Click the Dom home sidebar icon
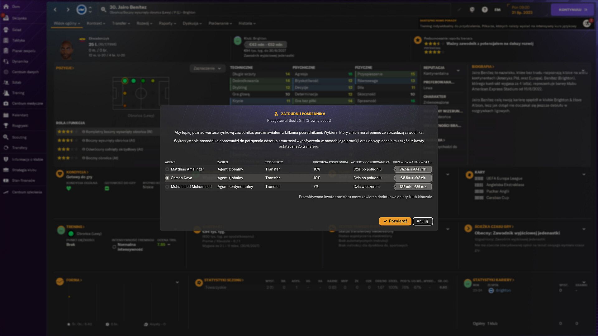 (x=6, y=7)
